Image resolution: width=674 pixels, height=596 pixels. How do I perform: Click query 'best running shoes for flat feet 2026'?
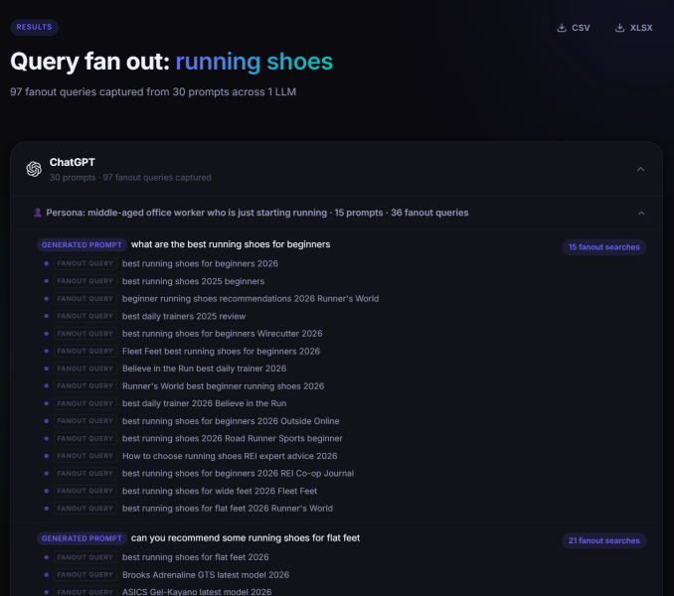tap(195, 557)
